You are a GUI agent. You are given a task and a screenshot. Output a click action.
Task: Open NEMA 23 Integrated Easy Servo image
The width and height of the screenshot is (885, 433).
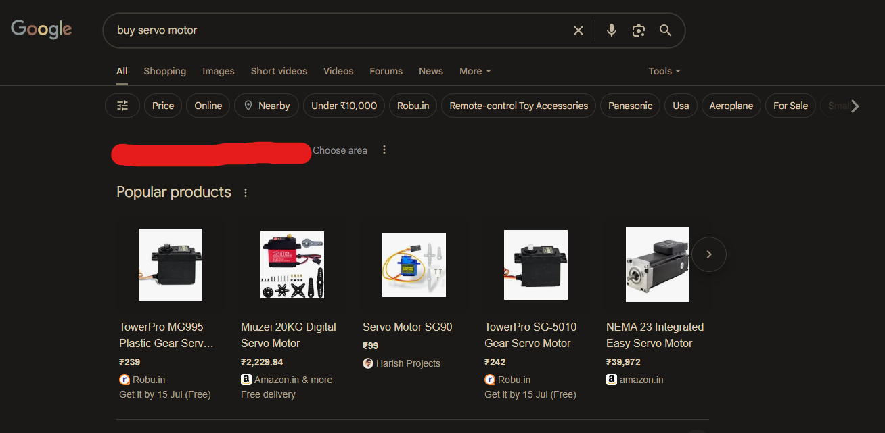(x=658, y=265)
